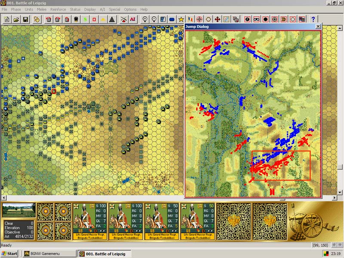344x258 pixels.
Task: Click the Windows Start button
Action: tap(9, 254)
